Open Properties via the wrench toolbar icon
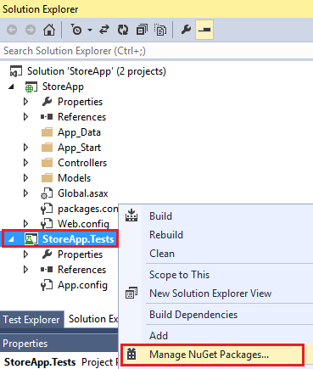Image resolution: width=313 pixels, height=369 pixels. (x=186, y=30)
